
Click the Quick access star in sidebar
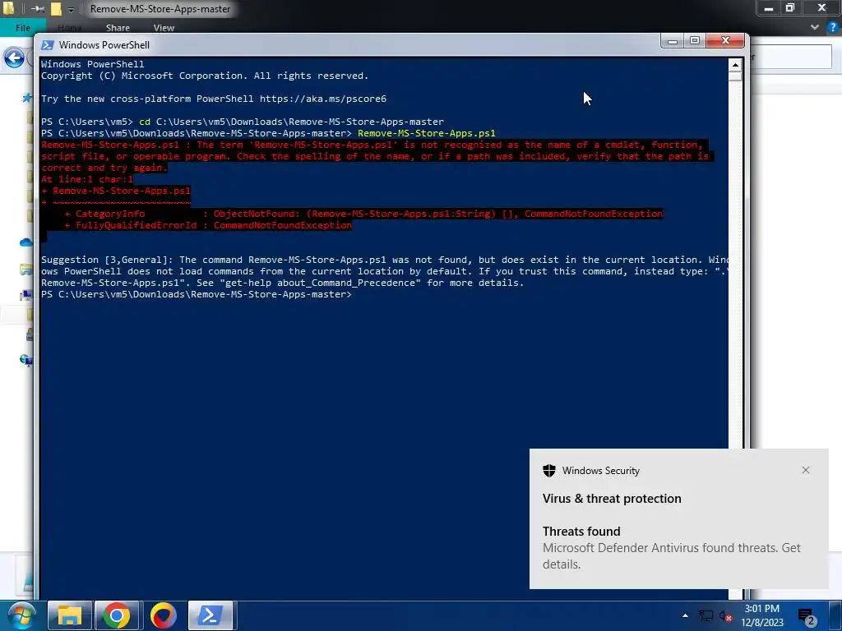pyautogui.click(x=26, y=98)
